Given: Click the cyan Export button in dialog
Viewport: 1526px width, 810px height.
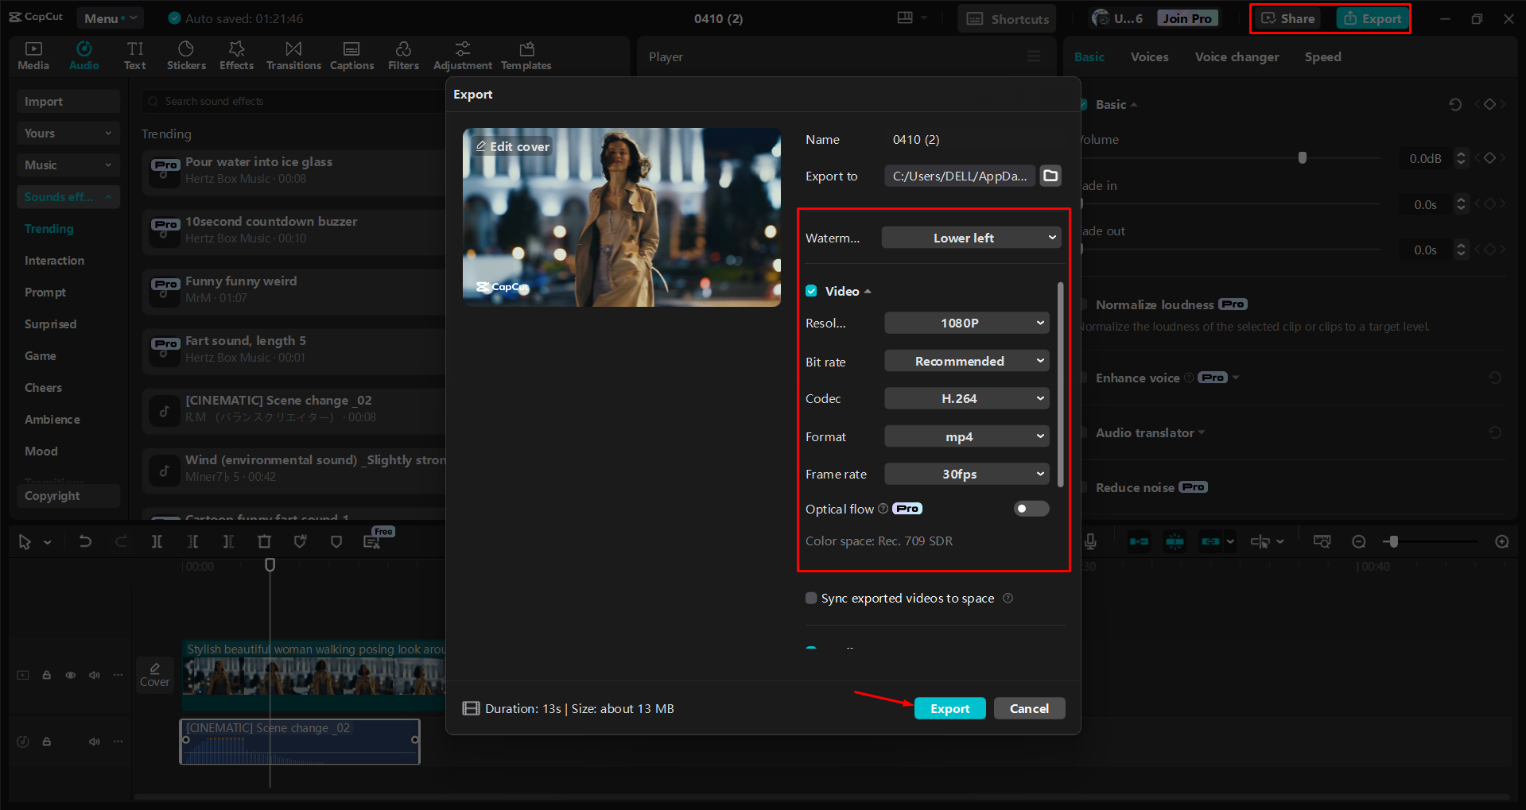Looking at the screenshot, I should [x=949, y=708].
